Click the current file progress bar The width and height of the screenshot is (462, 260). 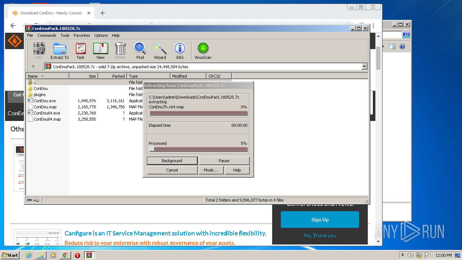point(198,113)
